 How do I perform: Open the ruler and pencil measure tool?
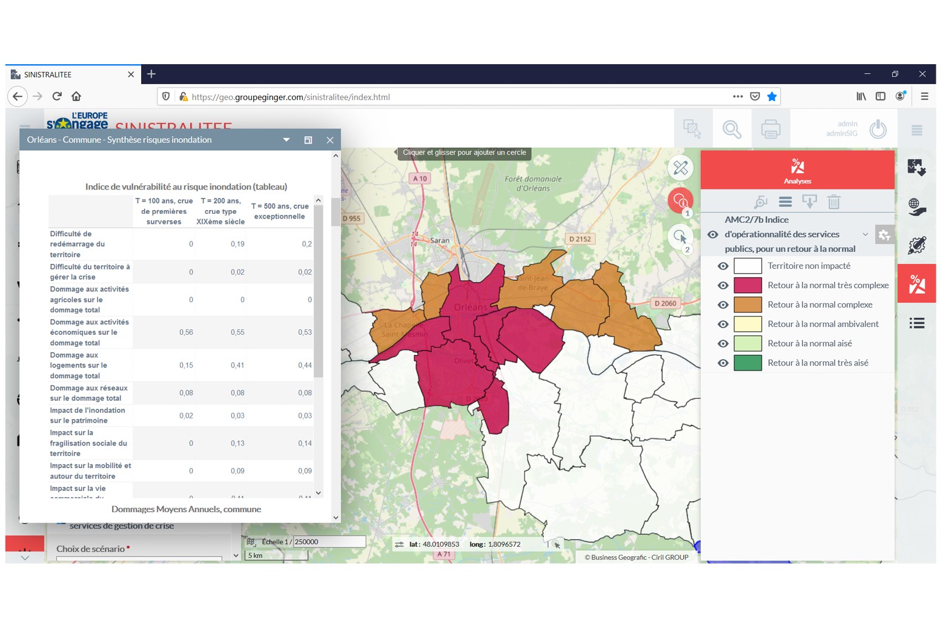click(x=680, y=168)
